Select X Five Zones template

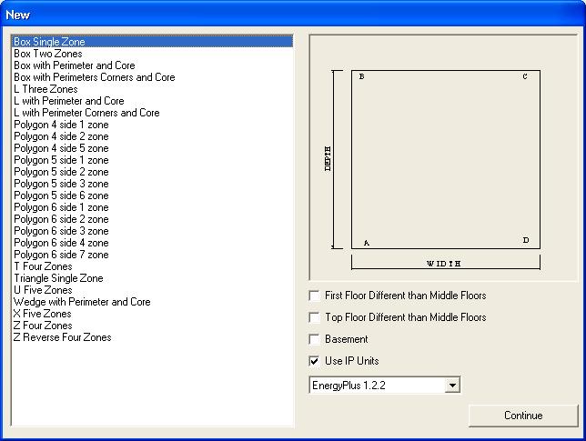pyautogui.click(x=153, y=314)
